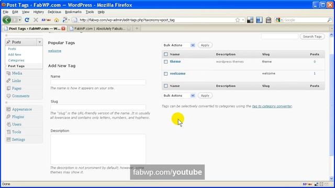
Task: Click the Name field for new tag
Action: [98, 82]
